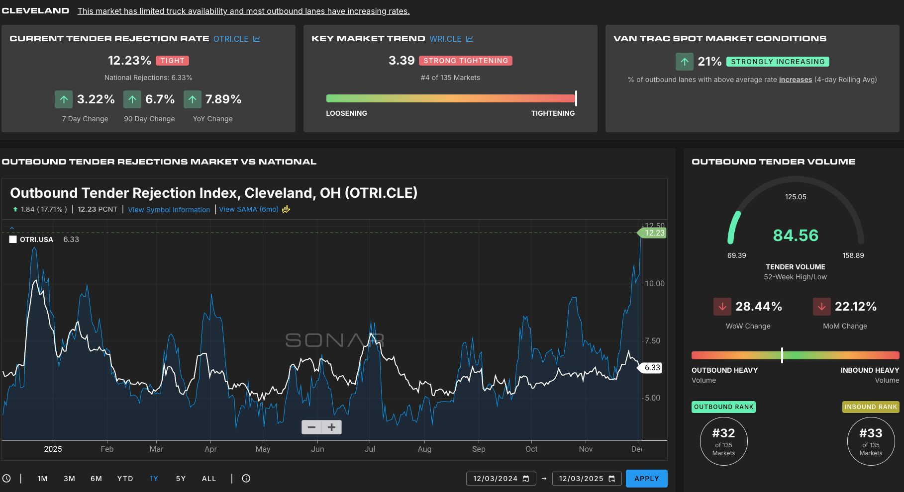Click the clock icon below the chart
Image resolution: width=904 pixels, height=492 pixels.
(x=6, y=479)
